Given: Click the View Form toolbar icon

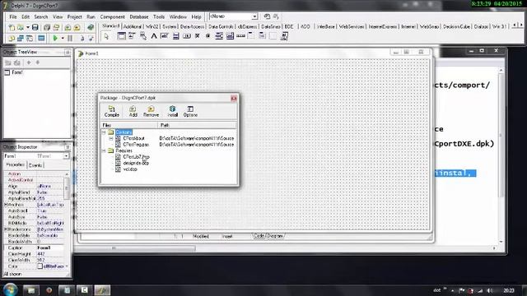Looking at the screenshot, I should [21, 39].
